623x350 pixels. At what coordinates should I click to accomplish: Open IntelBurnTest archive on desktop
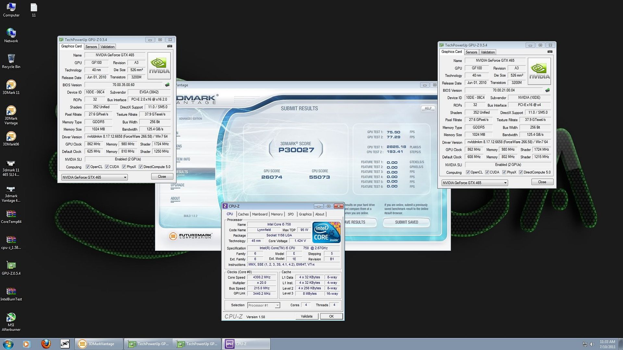(x=11, y=294)
